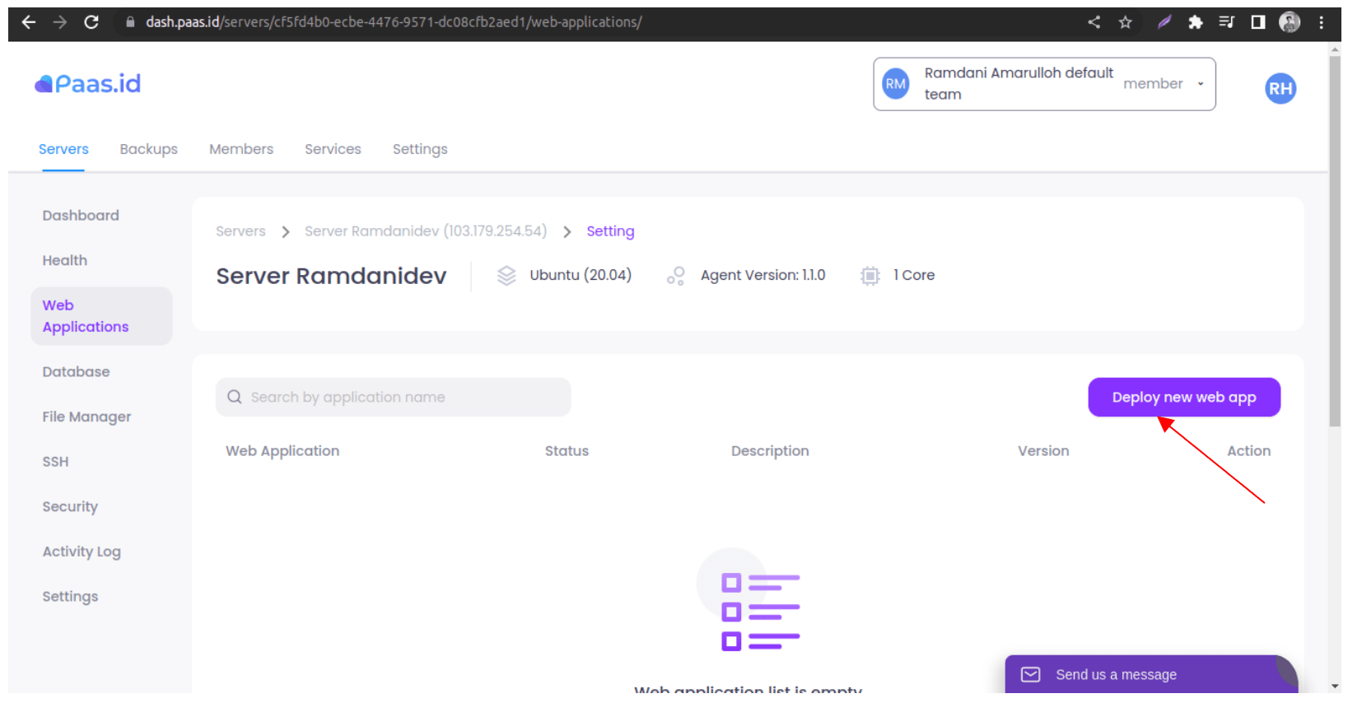
Task: Open the RH user avatar menu
Action: 1280,89
